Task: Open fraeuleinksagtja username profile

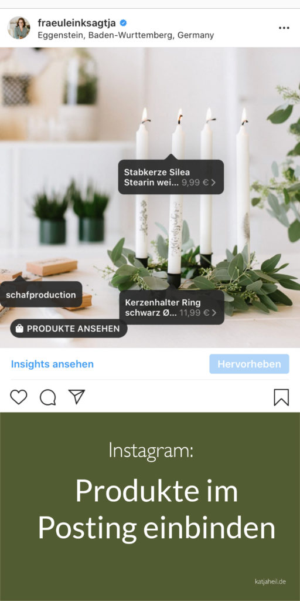Action: point(77,23)
